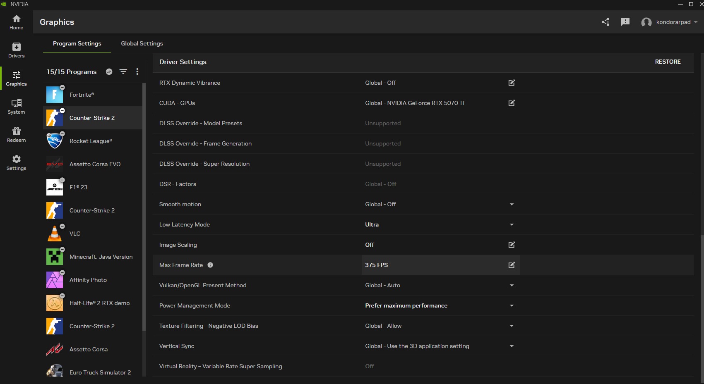The width and height of the screenshot is (704, 384).
Task: Click Prefer maximum performance value
Action: pyautogui.click(x=406, y=305)
